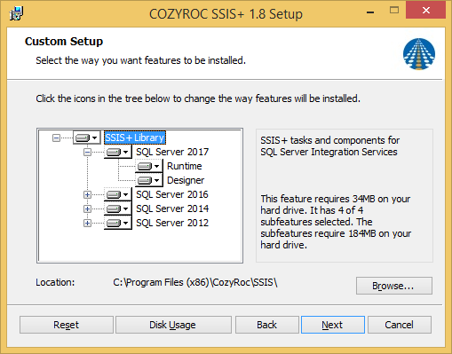Expand the SQL Server 2014 node
The height and width of the screenshot is (354, 452).
pos(87,208)
